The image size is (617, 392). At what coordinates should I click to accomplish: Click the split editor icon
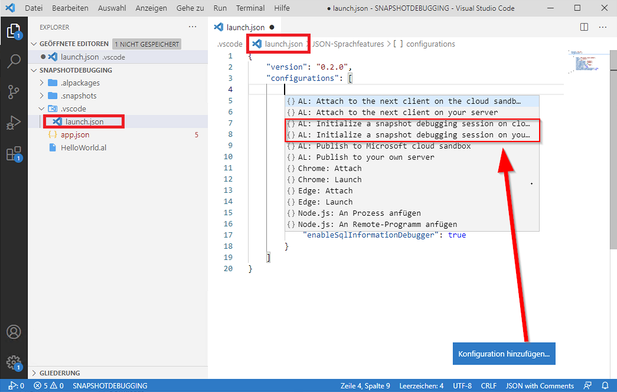click(584, 27)
